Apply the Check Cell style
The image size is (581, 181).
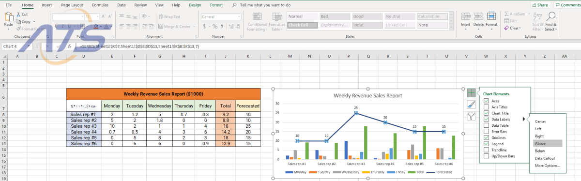point(302,25)
